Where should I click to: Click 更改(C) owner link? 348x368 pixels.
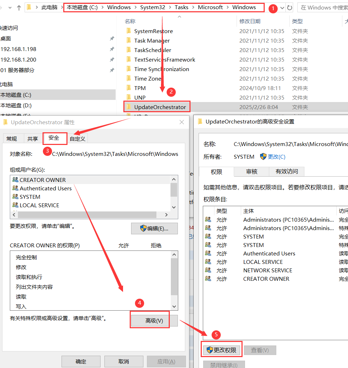(277, 157)
